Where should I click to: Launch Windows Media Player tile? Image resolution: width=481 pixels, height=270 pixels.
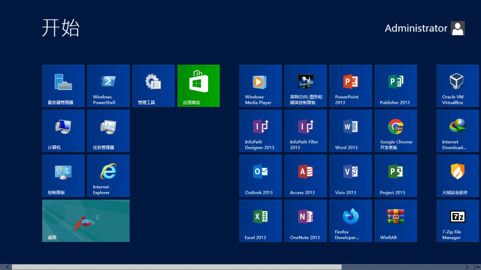(x=260, y=86)
